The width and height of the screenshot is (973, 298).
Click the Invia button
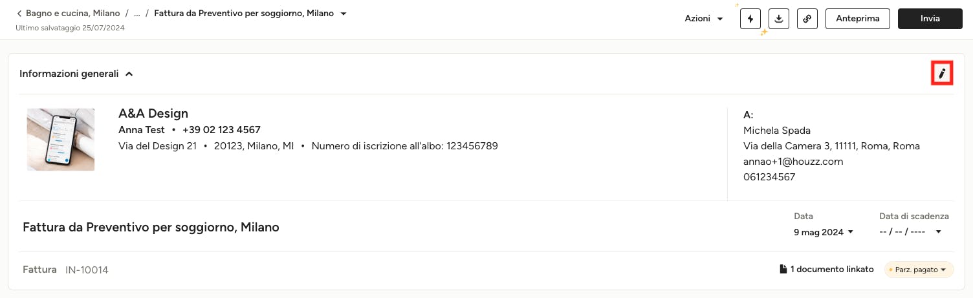930,19
